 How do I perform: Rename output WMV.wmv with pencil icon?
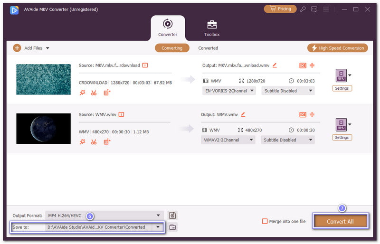pos(243,114)
